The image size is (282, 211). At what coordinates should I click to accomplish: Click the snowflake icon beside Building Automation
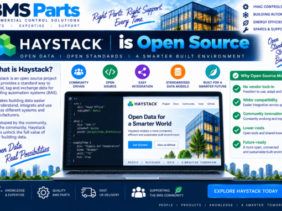pyautogui.click(x=246, y=15)
